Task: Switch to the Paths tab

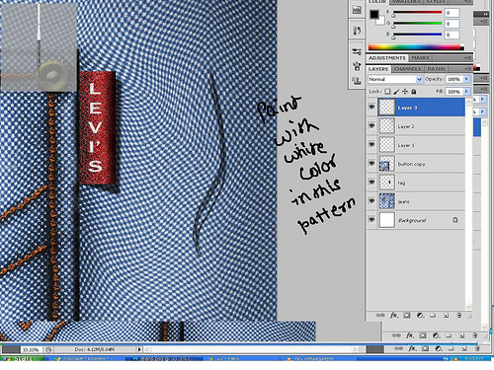Action: tap(436, 69)
